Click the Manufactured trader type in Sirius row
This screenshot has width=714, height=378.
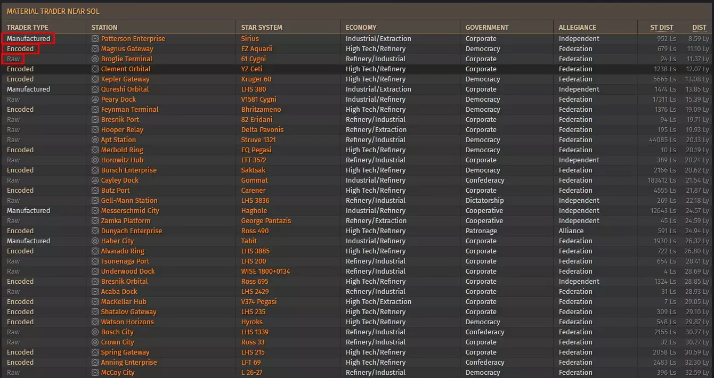pos(28,39)
